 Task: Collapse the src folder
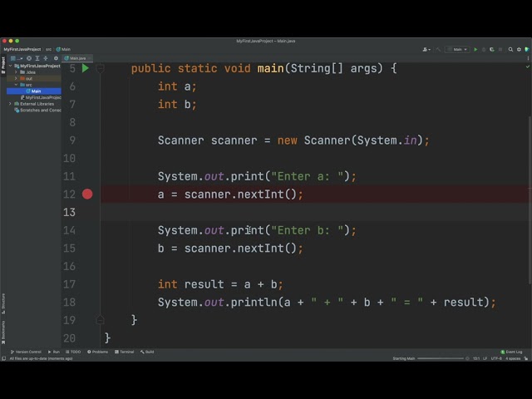pos(16,85)
